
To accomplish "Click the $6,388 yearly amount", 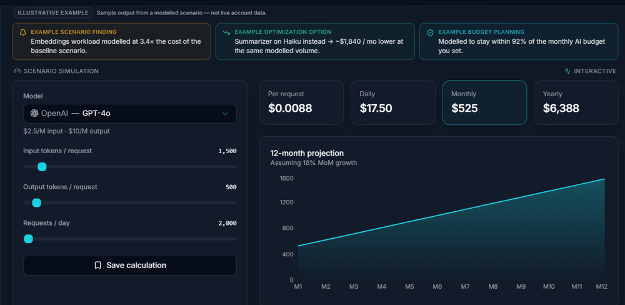I will tap(561, 108).
